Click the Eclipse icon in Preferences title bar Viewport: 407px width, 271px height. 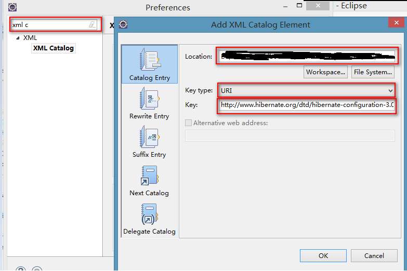pos(12,7)
